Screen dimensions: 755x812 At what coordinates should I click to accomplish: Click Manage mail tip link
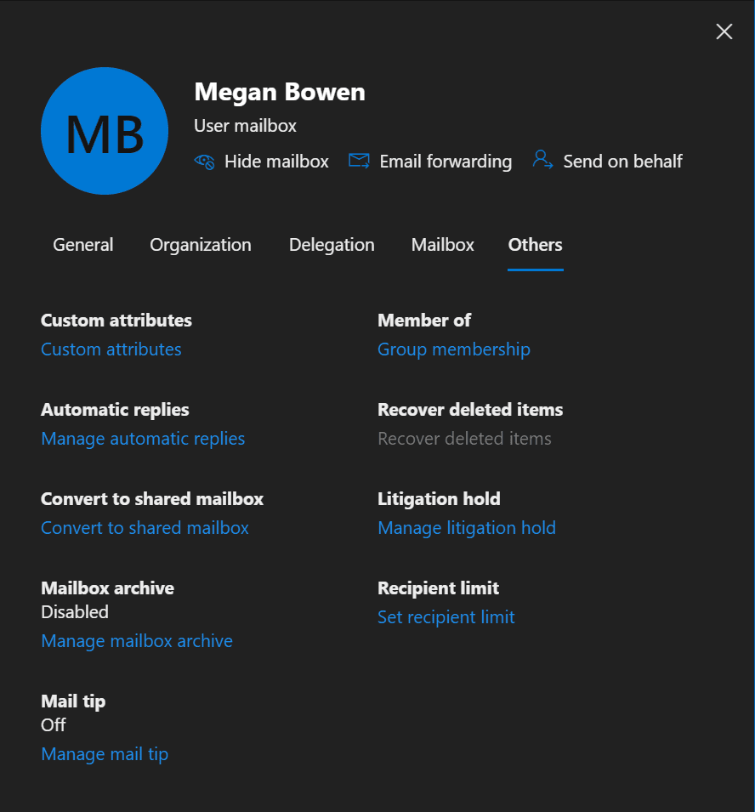tap(105, 754)
